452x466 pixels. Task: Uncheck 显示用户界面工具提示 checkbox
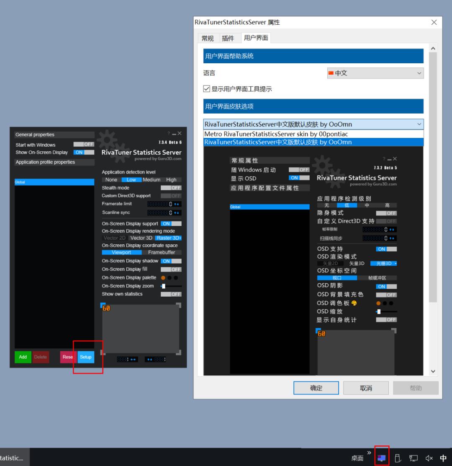[207, 88]
